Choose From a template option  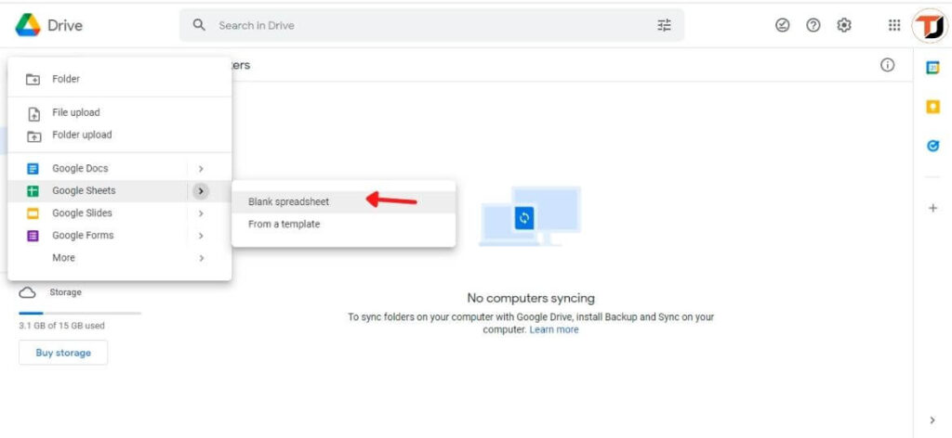[x=284, y=224]
